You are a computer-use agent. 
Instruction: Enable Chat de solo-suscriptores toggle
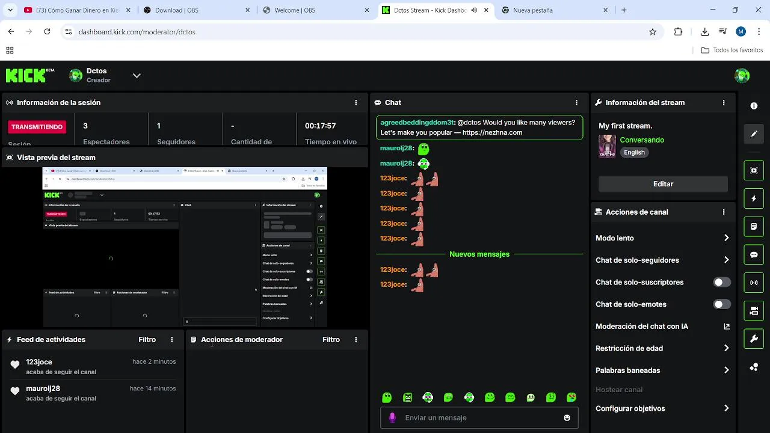pos(722,282)
